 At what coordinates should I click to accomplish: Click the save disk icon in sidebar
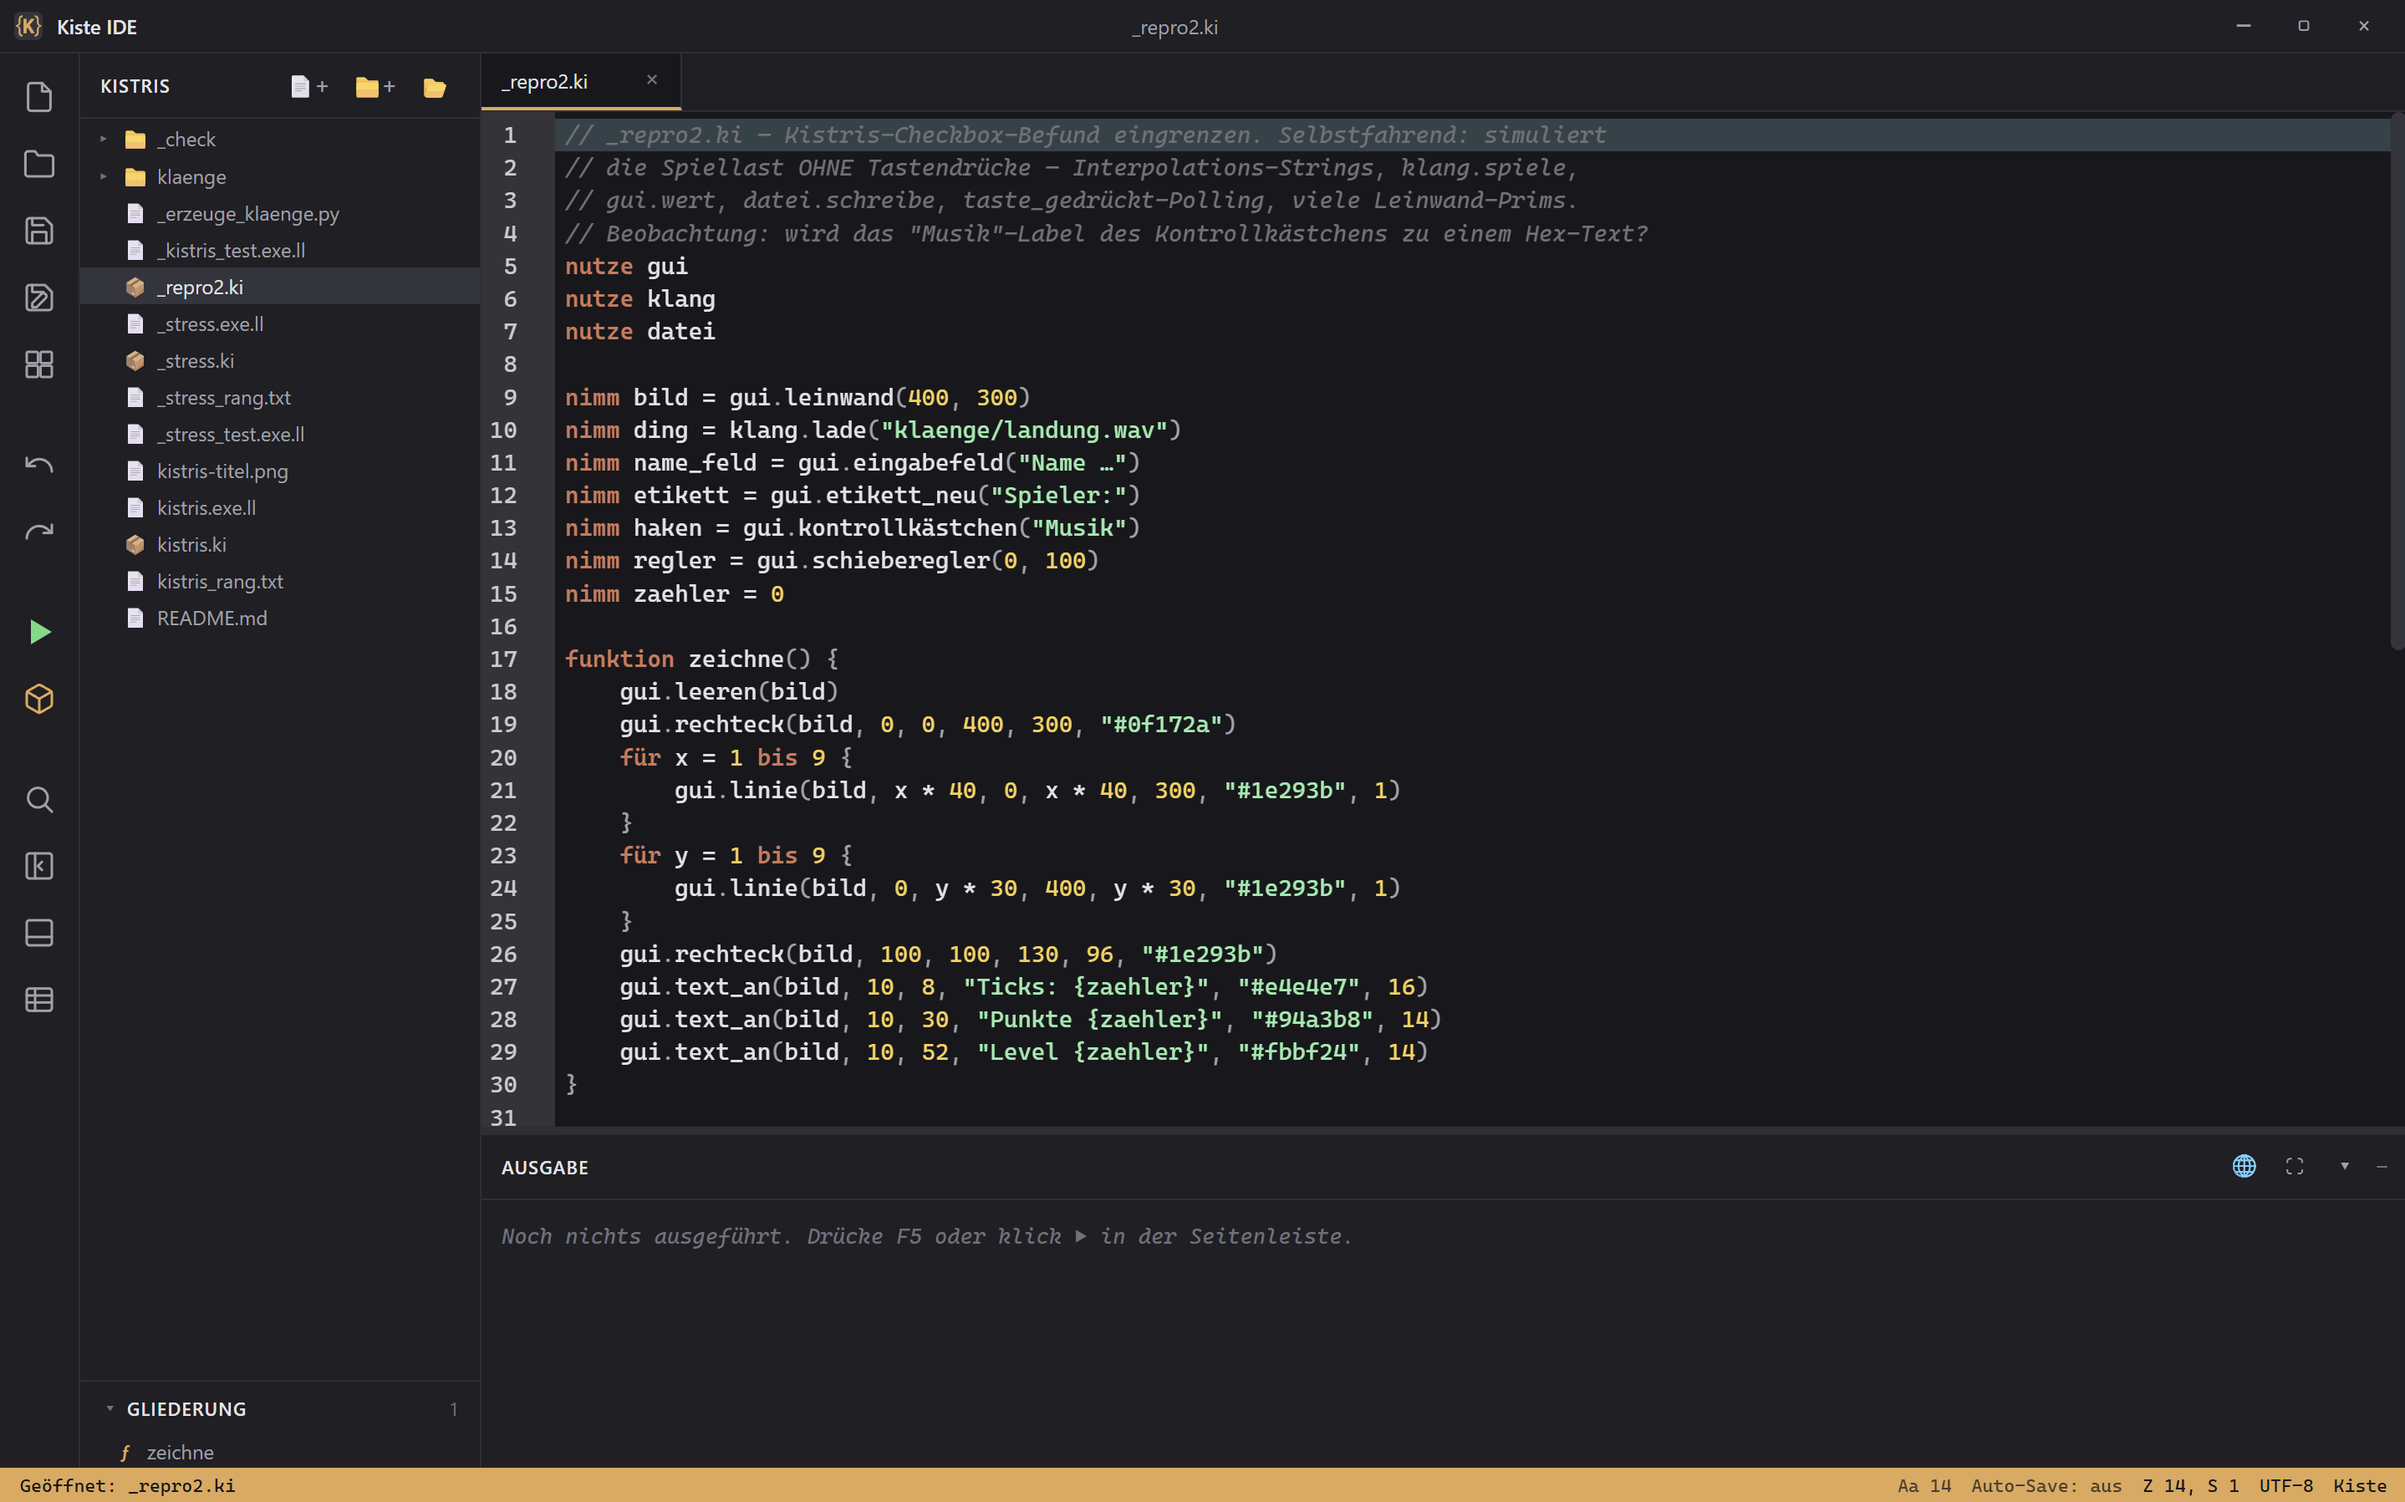(40, 231)
